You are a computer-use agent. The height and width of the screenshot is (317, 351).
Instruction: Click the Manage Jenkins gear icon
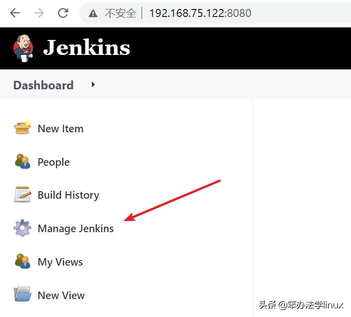point(22,228)
